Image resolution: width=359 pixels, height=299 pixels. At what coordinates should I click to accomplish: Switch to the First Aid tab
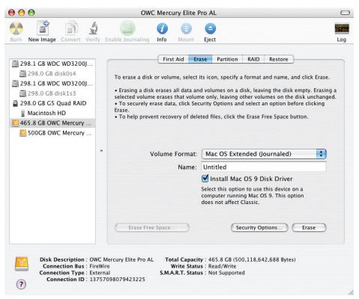point(173,59)
